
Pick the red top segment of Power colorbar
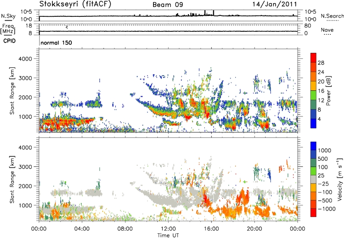point(313,58)
